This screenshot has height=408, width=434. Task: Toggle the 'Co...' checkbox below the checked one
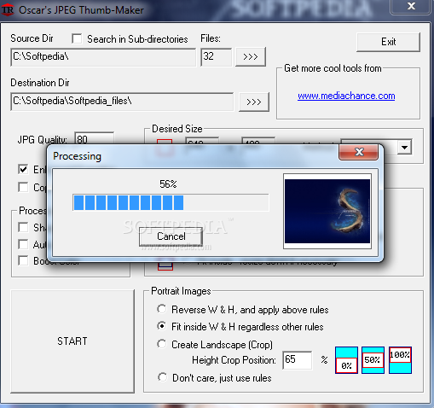coord(23,187)
